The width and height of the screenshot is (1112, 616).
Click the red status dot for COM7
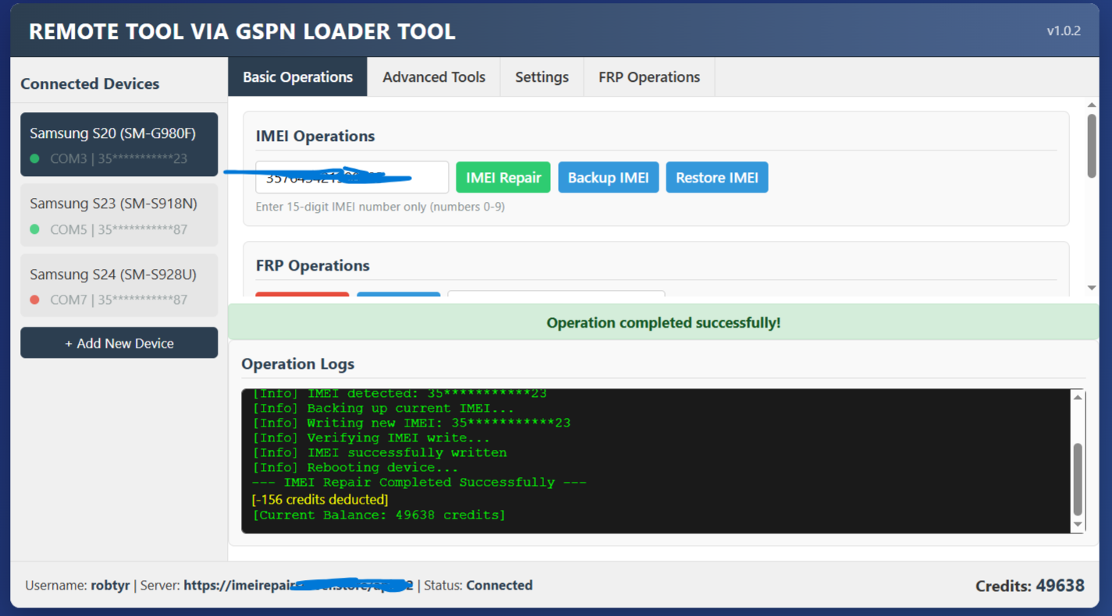[34, 299]
